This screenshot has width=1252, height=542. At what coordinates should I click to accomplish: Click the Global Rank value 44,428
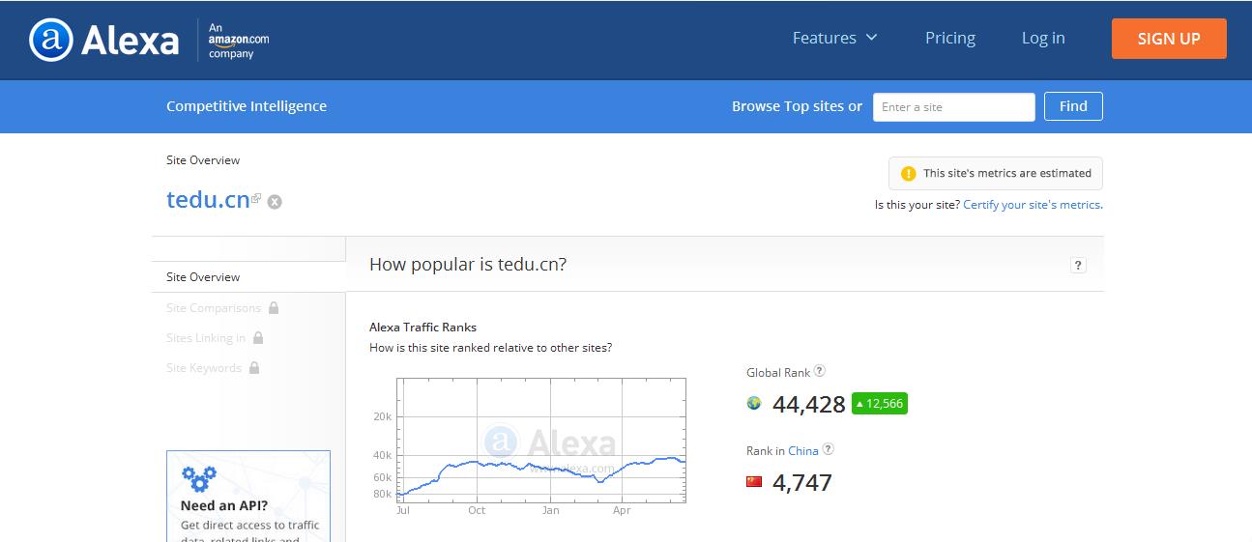[809, 404]
